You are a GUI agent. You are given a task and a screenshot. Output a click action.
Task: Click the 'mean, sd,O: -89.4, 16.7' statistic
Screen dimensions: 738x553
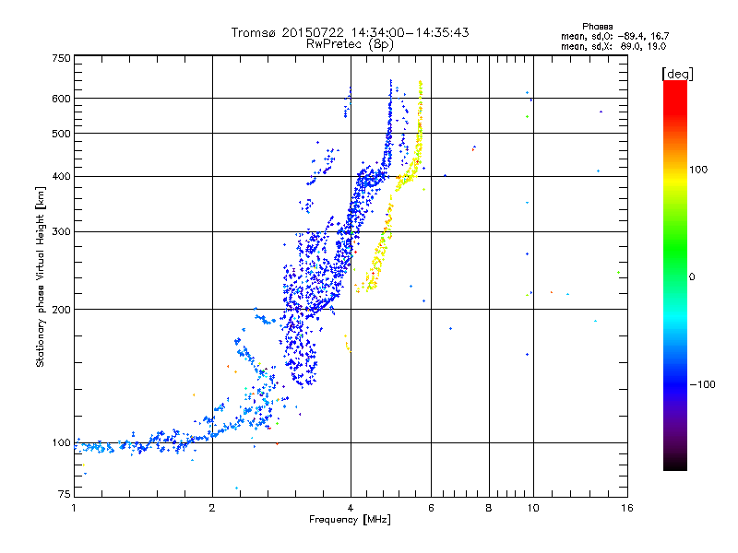point(614,36)
